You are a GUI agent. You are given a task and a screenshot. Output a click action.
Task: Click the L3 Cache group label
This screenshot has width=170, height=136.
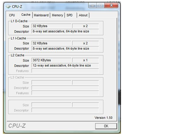(x=17, y=77)
